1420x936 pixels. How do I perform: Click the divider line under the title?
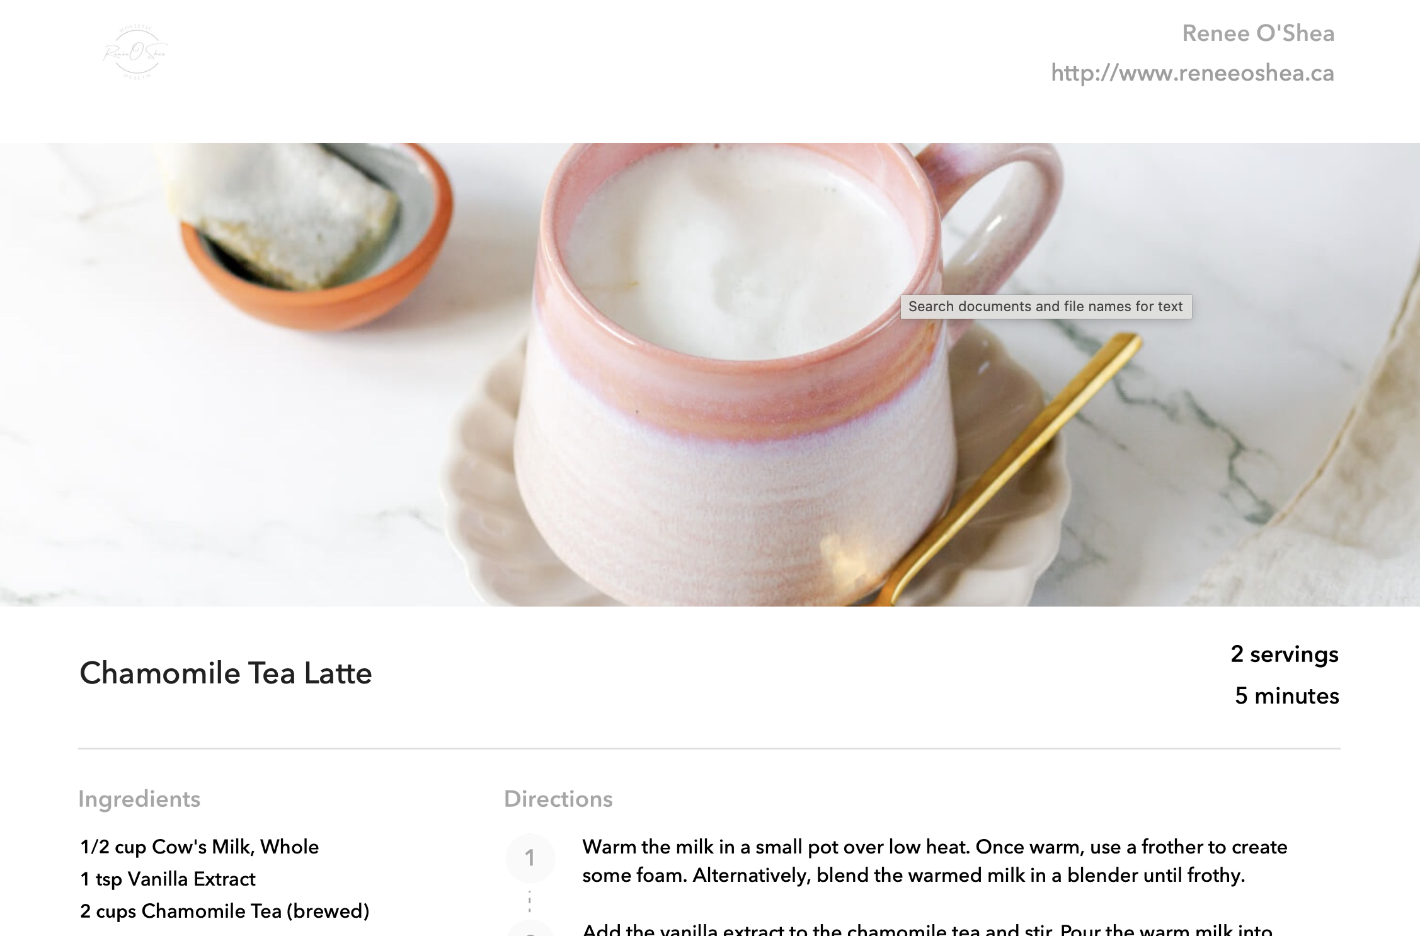(709, 748)
